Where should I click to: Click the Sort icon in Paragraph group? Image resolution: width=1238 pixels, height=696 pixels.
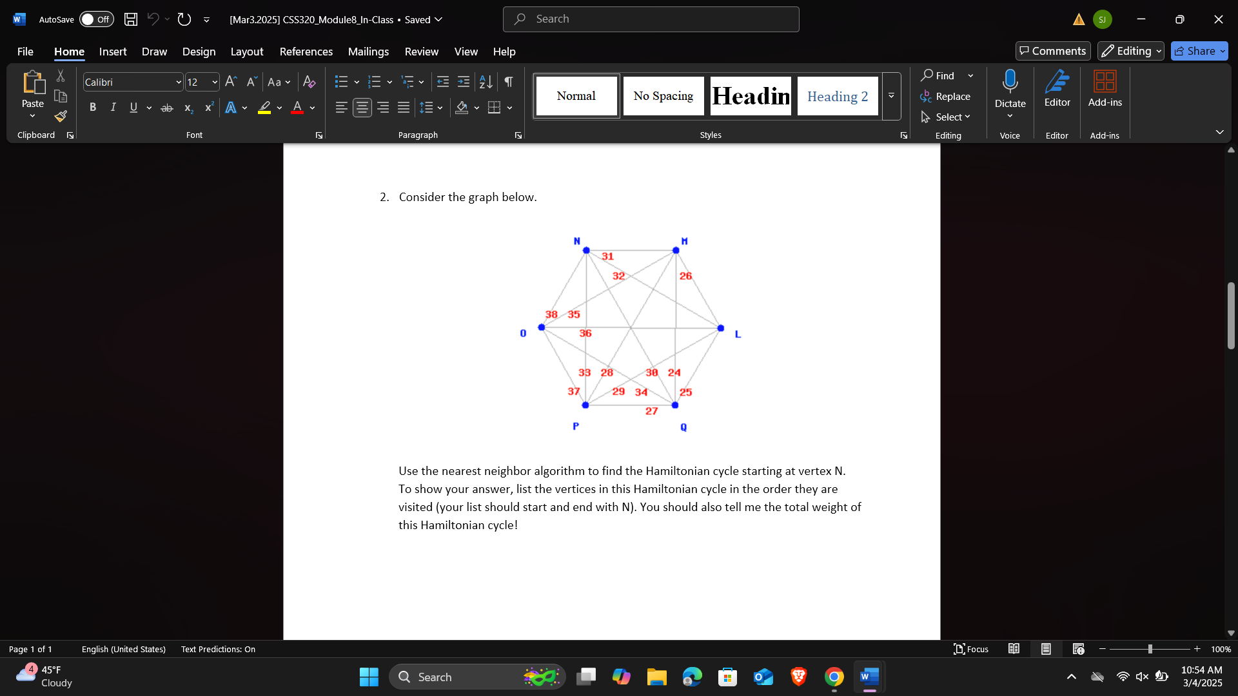point(486,82)
